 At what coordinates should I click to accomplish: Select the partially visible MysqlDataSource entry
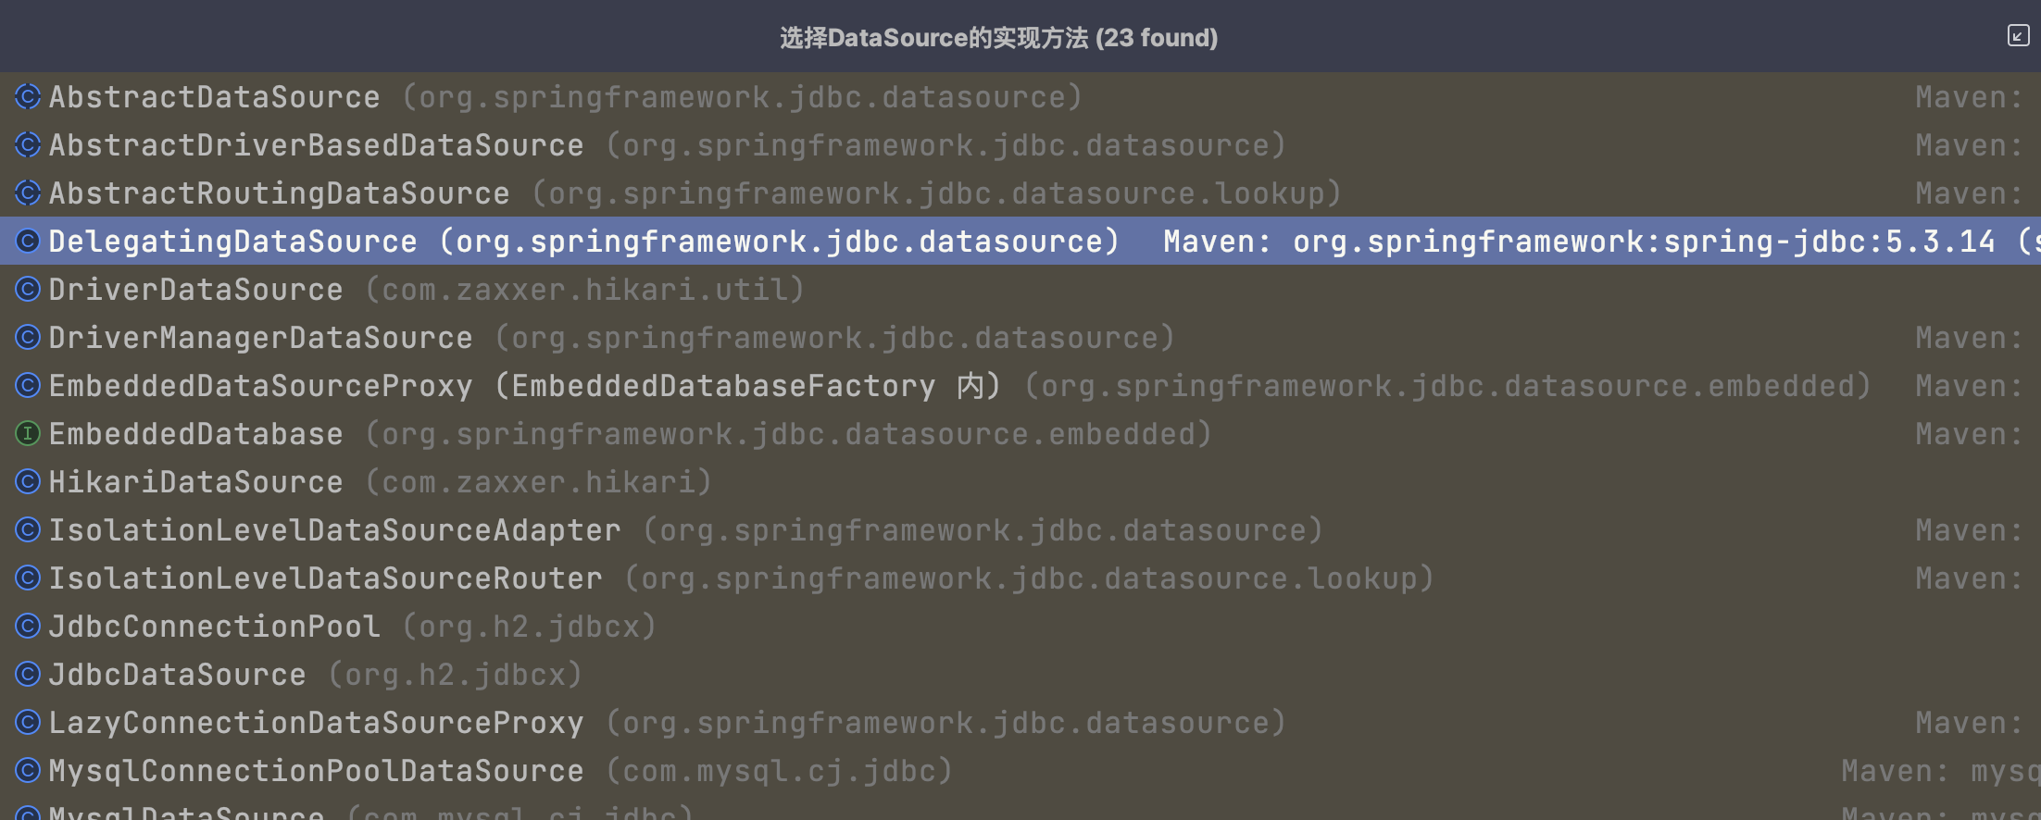pos(186,812)
